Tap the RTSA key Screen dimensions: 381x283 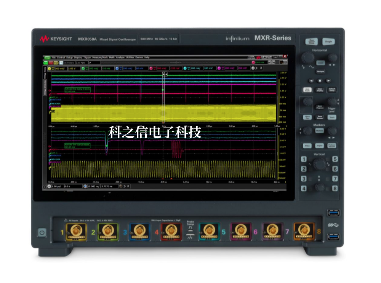click(307, 146)
